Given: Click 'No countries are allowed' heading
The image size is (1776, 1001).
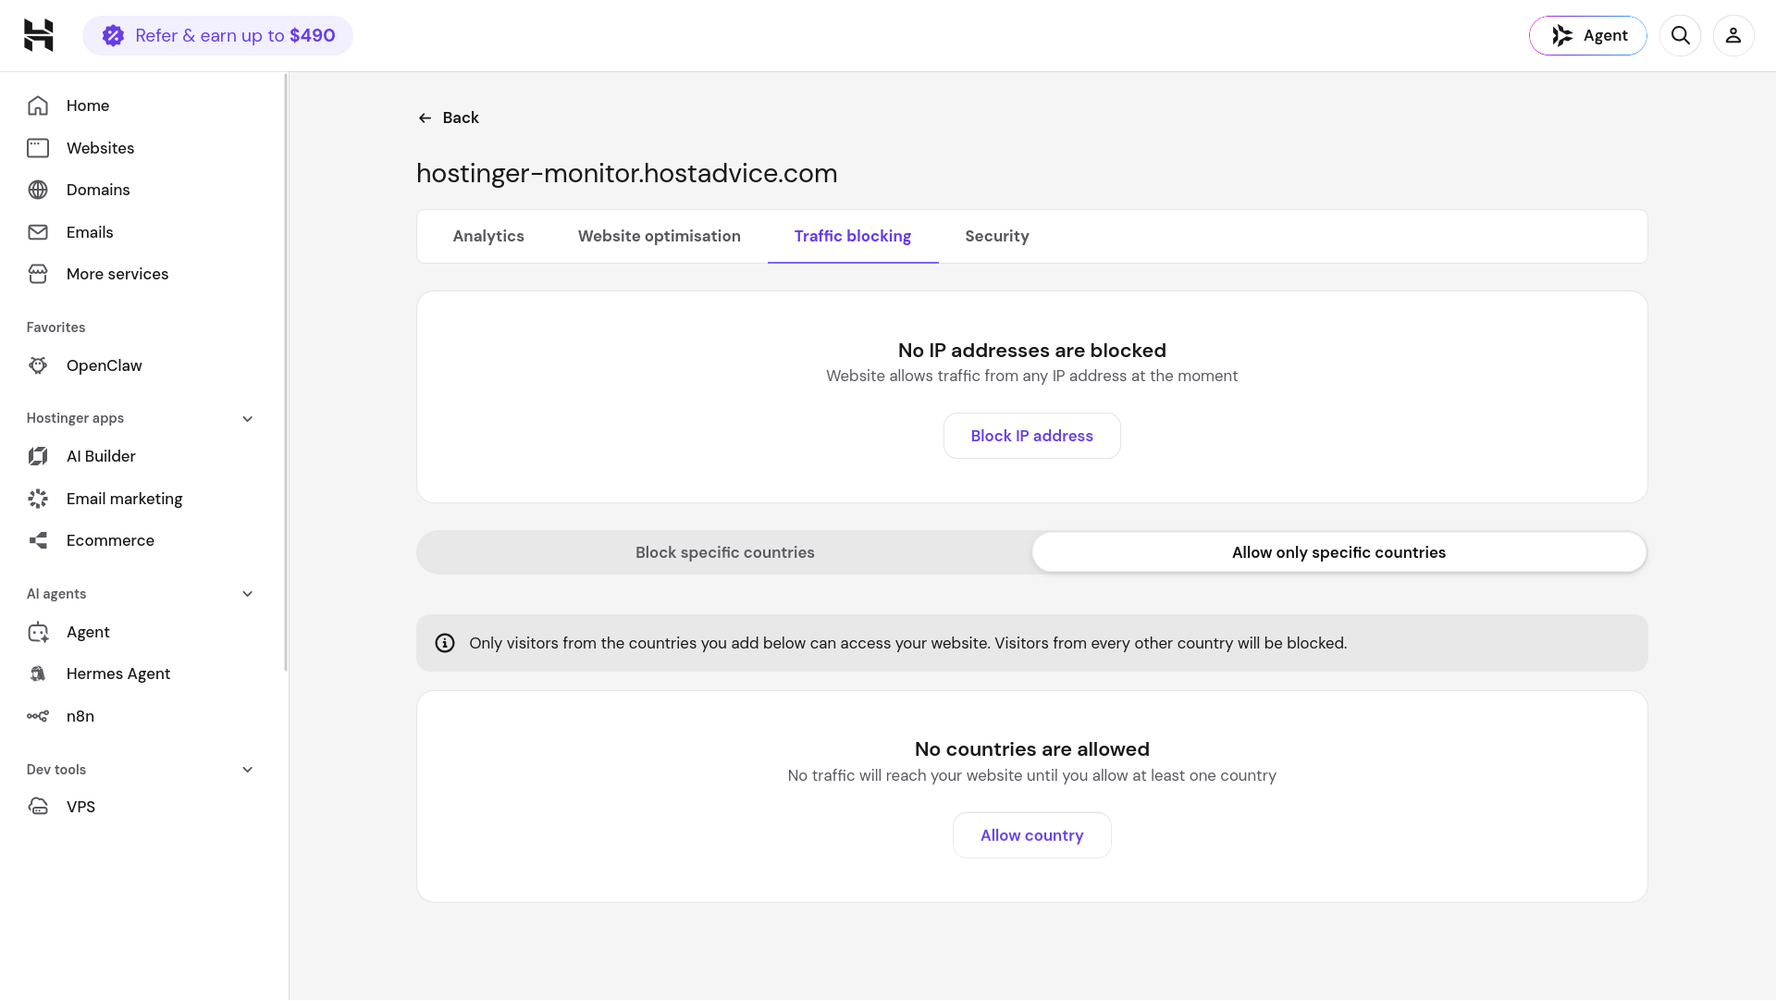Looking at the screenshot, I should coord(1031,749).
